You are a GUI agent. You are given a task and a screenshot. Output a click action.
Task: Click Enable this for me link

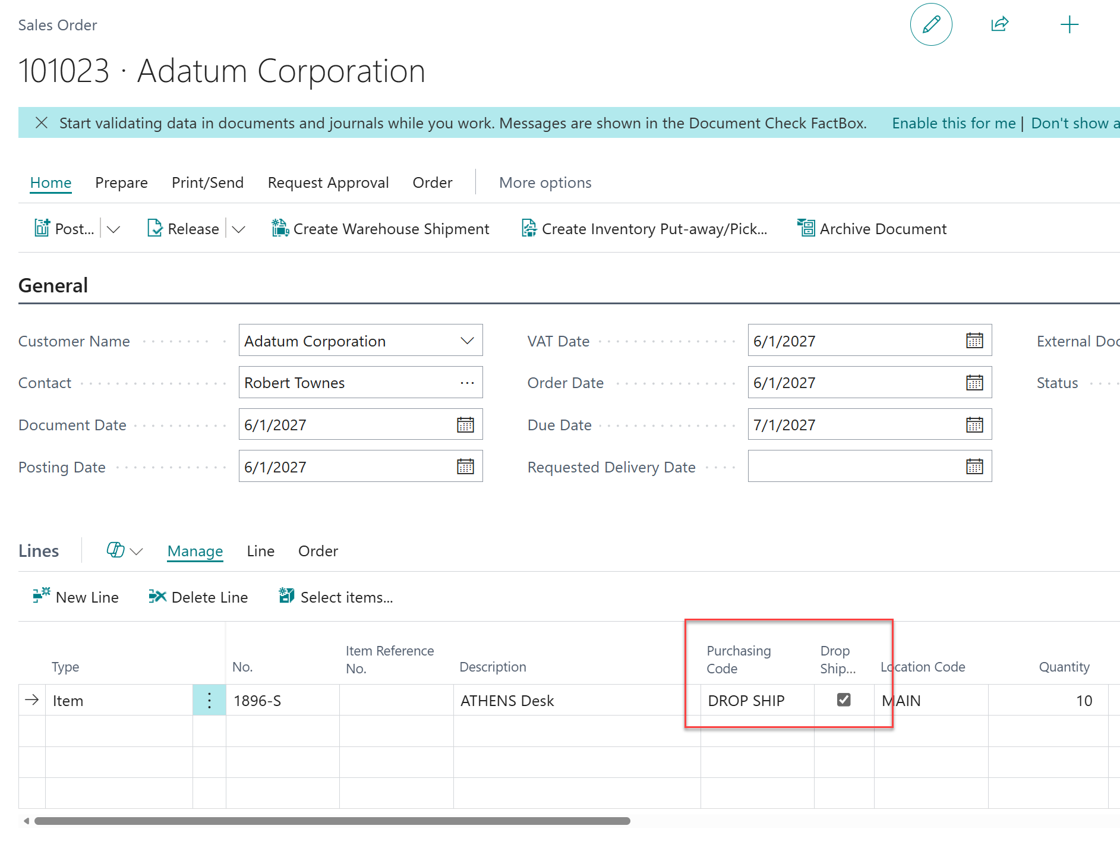pos(954,123)
